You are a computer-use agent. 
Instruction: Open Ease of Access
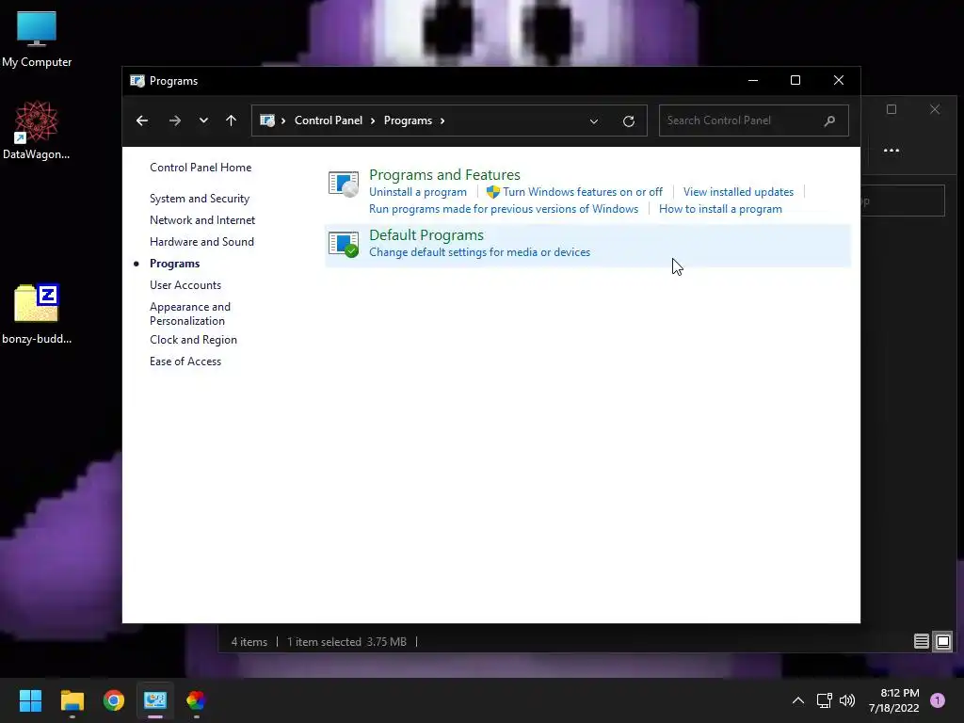click(185, 361)
